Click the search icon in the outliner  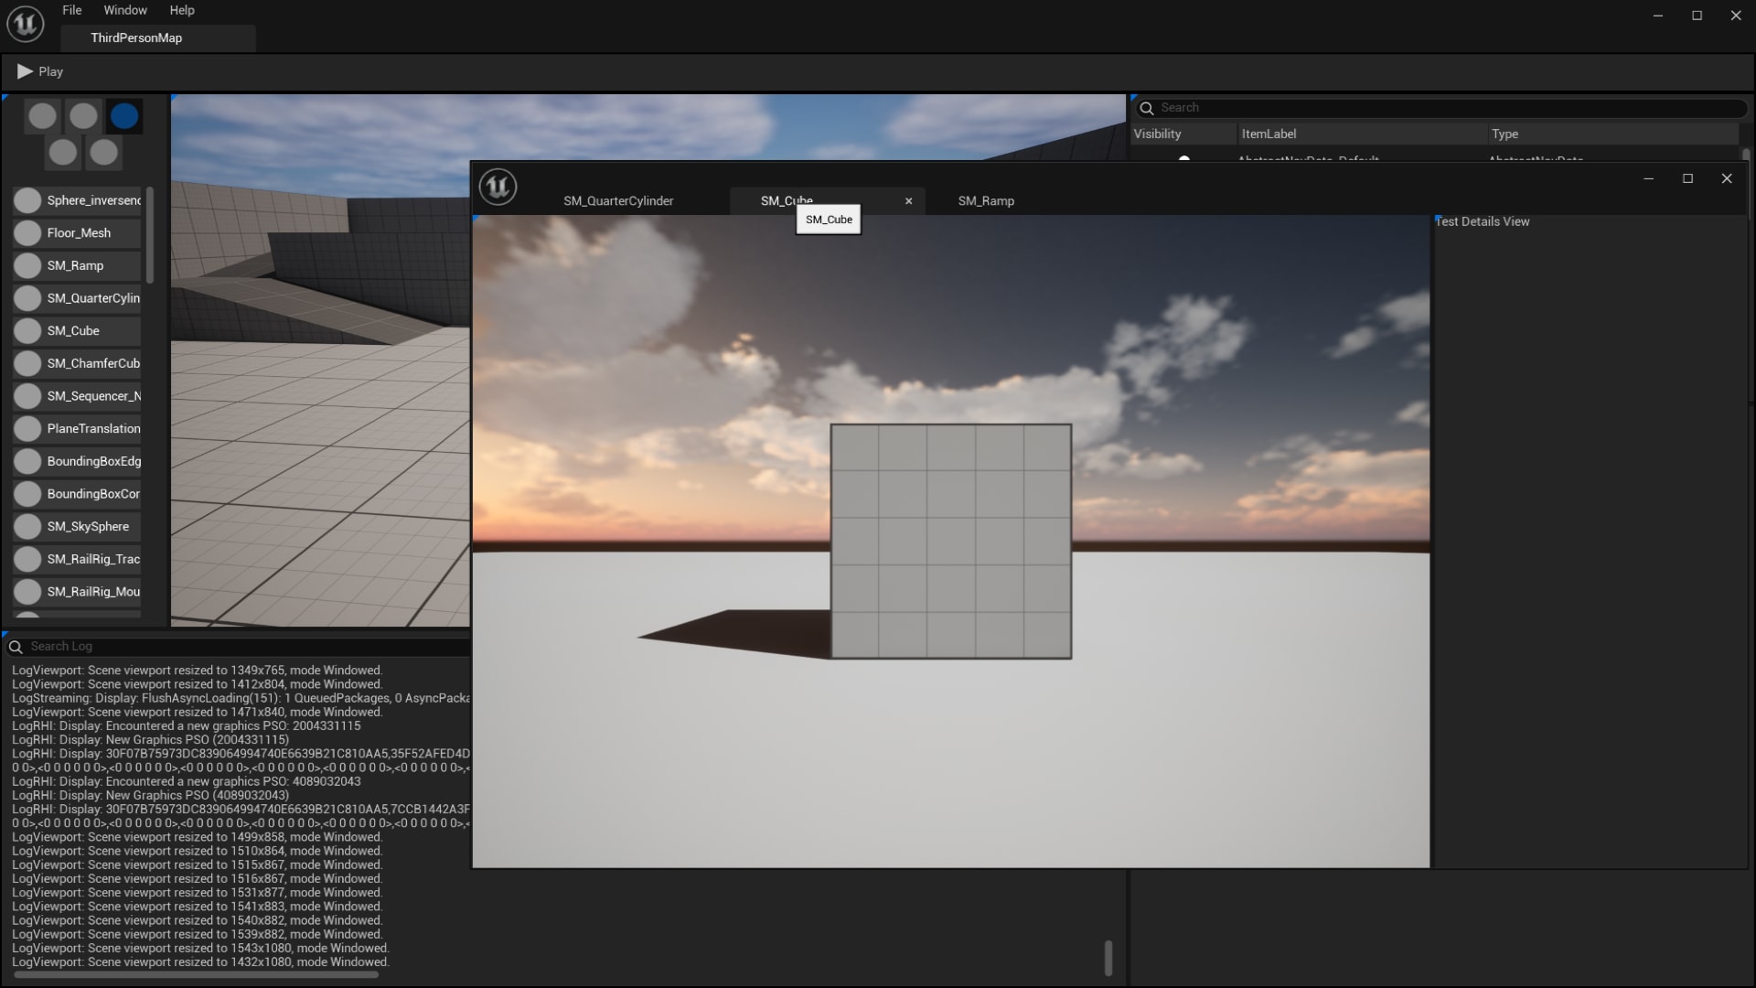coord(1147,108)
